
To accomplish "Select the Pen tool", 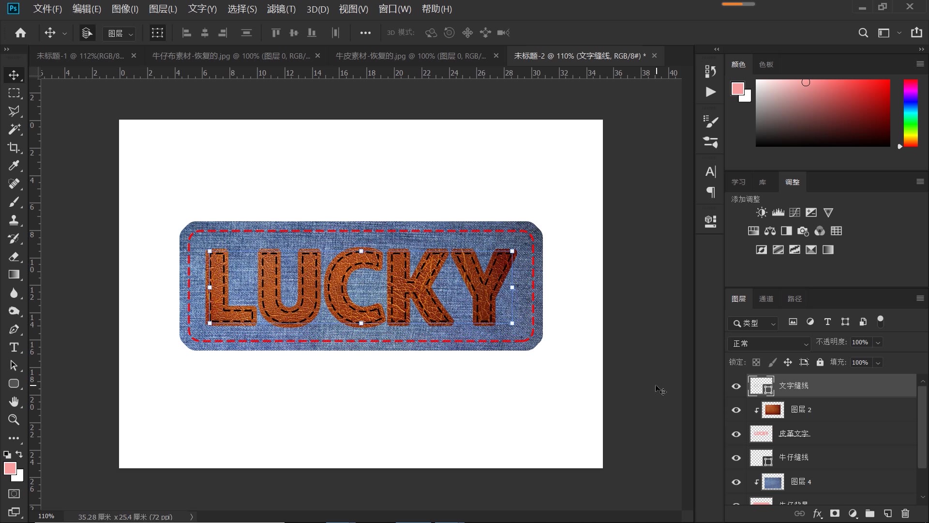I will point(14,329).
